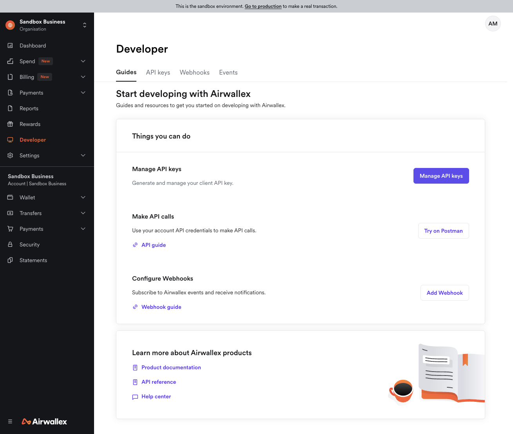Expand the account Payments chevron below Transfers
The image size is (513, 434).
pos(83,229)
